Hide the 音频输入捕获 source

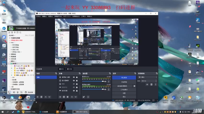tap(74, 77)
